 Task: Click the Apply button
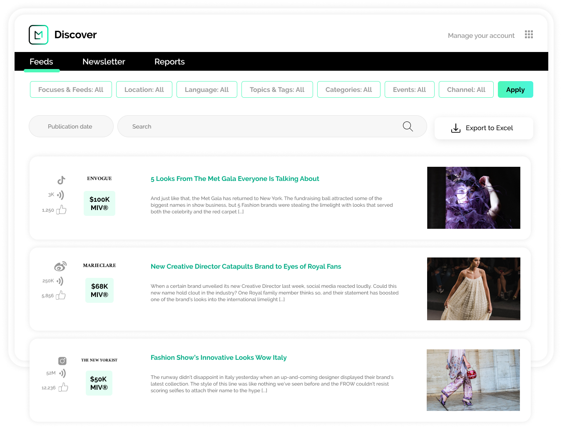pyautogui.click(x=515, y=89)
